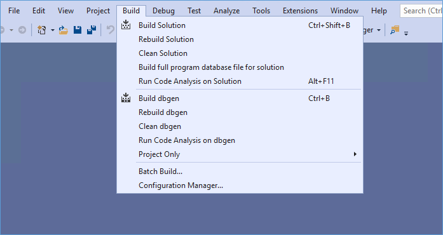Viewport: 443px width, 235px height.
Task: Click the Find in Files icon
Action: click(x=395, y=30)
